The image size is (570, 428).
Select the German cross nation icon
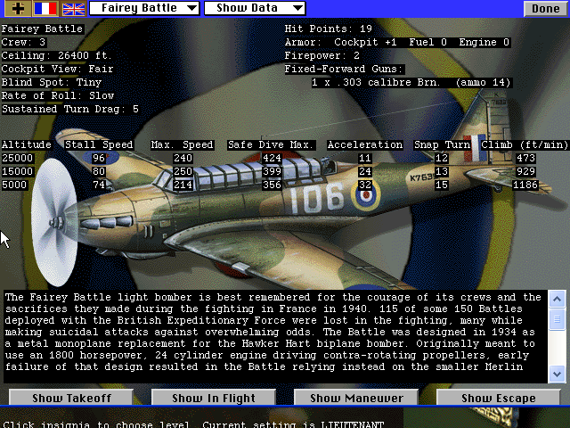[18, 8]
